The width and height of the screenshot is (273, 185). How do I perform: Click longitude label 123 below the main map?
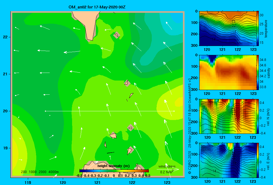click(x=167, y=182)
